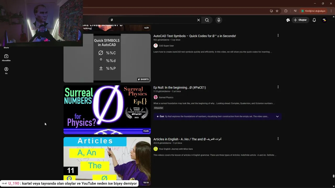Click the magnifier search button
The image size is (335, 188).
pos(207,20)
